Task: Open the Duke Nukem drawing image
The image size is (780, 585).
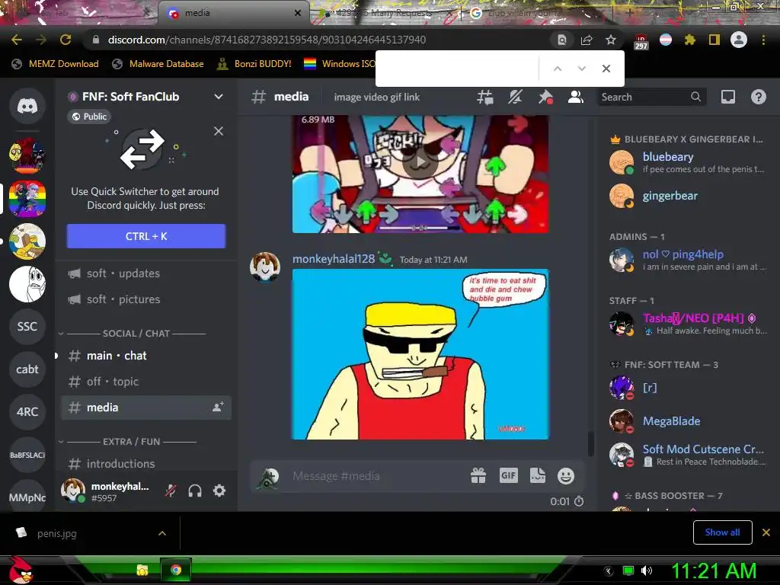Action: 420,354
